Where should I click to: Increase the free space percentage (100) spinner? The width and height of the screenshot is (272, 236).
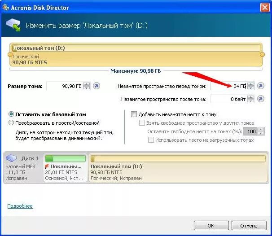[x=261, y=130]
